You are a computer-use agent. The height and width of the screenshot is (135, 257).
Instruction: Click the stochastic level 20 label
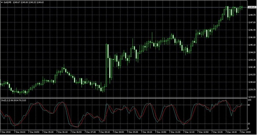point(249,124)
